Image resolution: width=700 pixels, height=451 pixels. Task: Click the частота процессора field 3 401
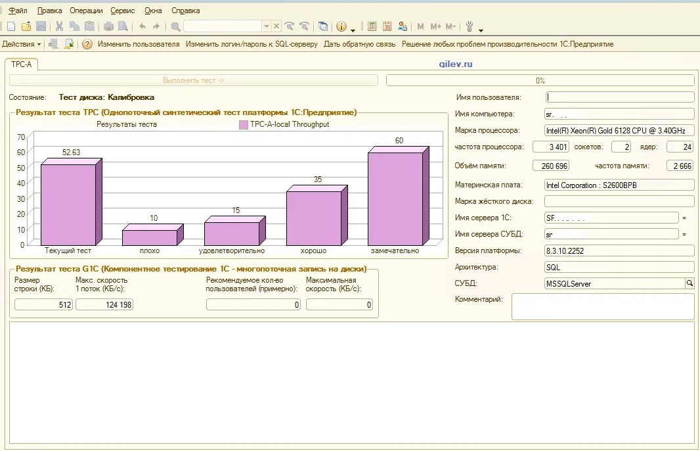coord(550,147)
